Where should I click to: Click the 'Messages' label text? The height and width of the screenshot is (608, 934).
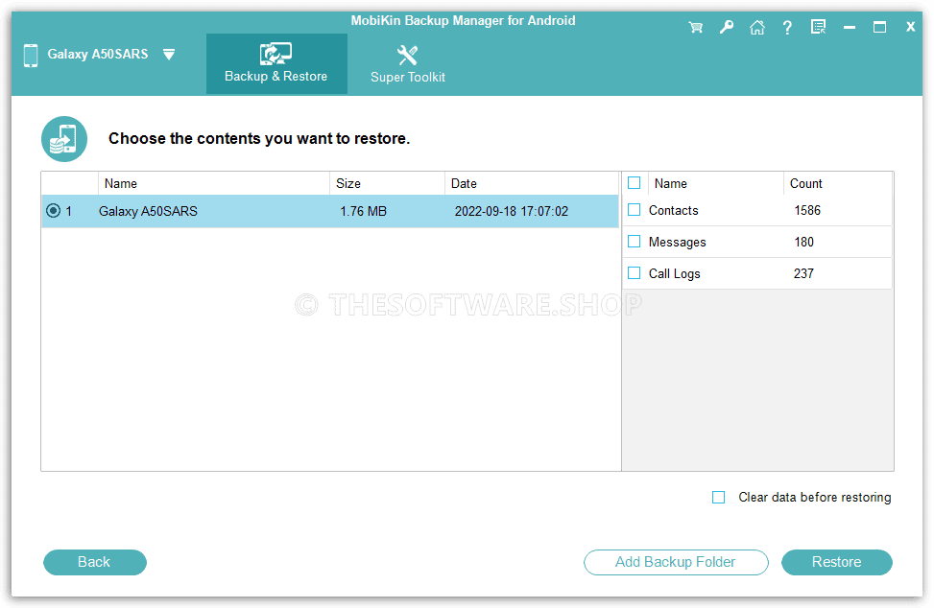pos(678,242)
